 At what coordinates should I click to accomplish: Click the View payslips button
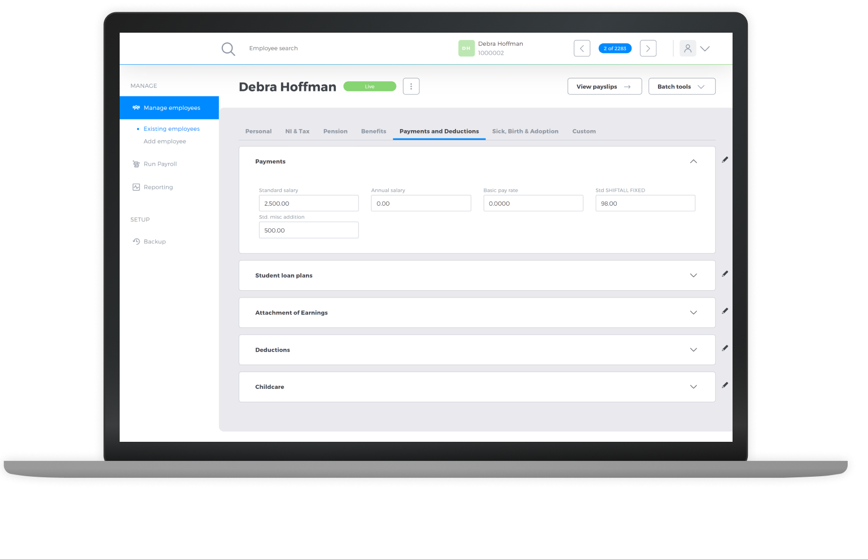[604, 86]
